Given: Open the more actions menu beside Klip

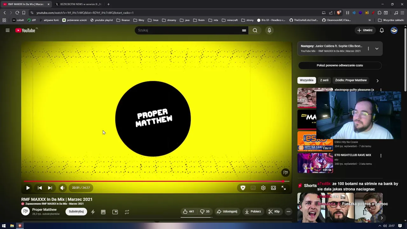Looking at the screenshot, I should pos(288,212).
